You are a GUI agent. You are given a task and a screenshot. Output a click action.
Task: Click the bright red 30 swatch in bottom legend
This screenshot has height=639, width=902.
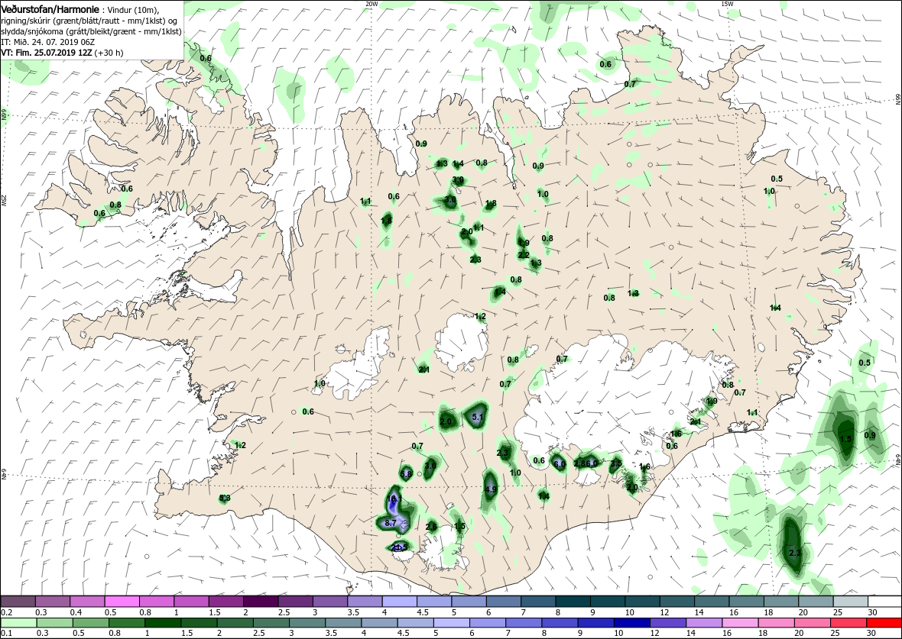coord(884,624)
